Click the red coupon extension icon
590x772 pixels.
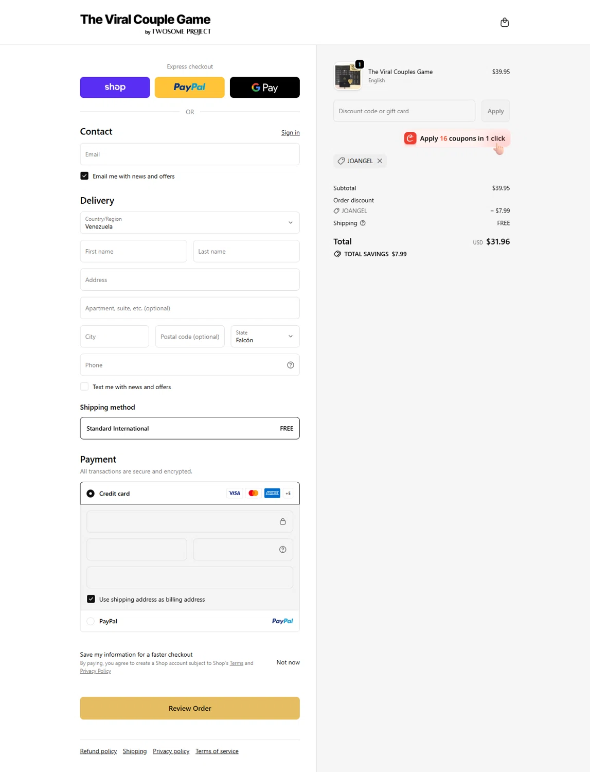coord(410,138)
